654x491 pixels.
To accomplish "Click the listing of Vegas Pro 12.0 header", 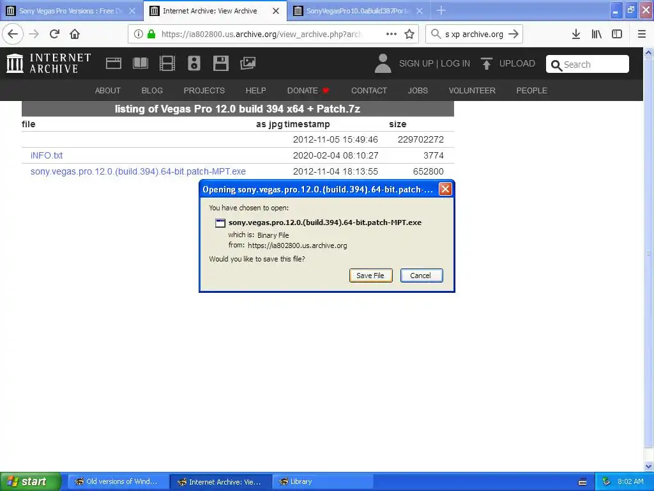I will (x=238, y=109).
